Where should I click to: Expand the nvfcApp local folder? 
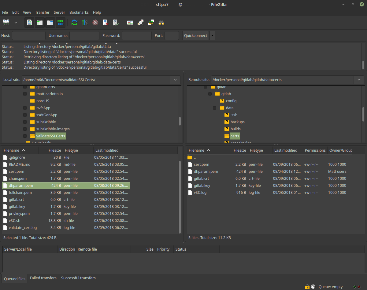25,108
